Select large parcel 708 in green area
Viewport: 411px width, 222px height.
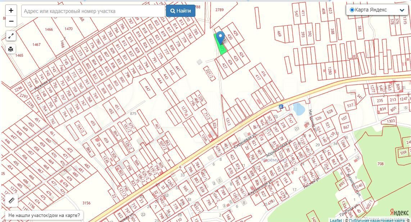pyautogui.click(x=380, y=164)
